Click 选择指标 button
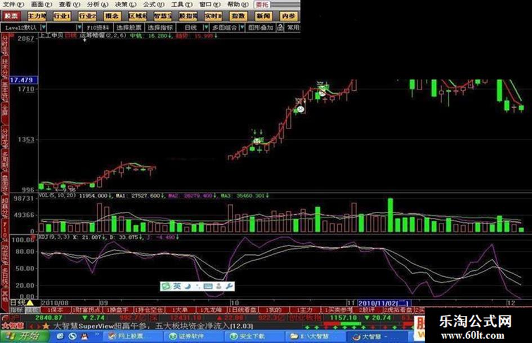 tap(160, 28)
